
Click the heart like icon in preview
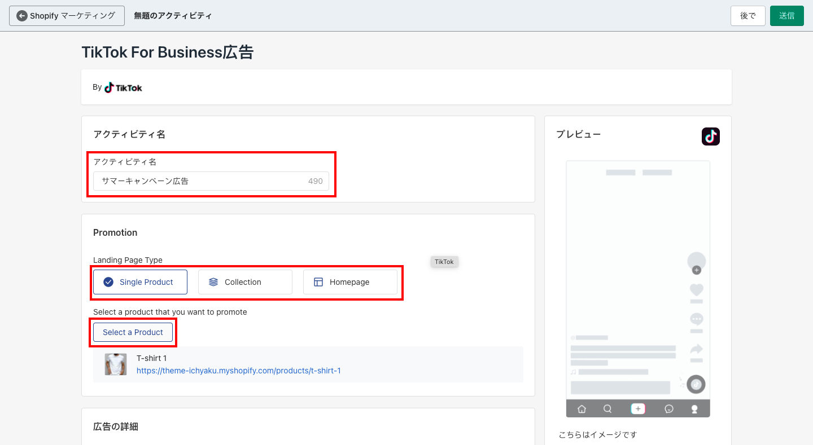pyautogui.click(x=697, y=290)
